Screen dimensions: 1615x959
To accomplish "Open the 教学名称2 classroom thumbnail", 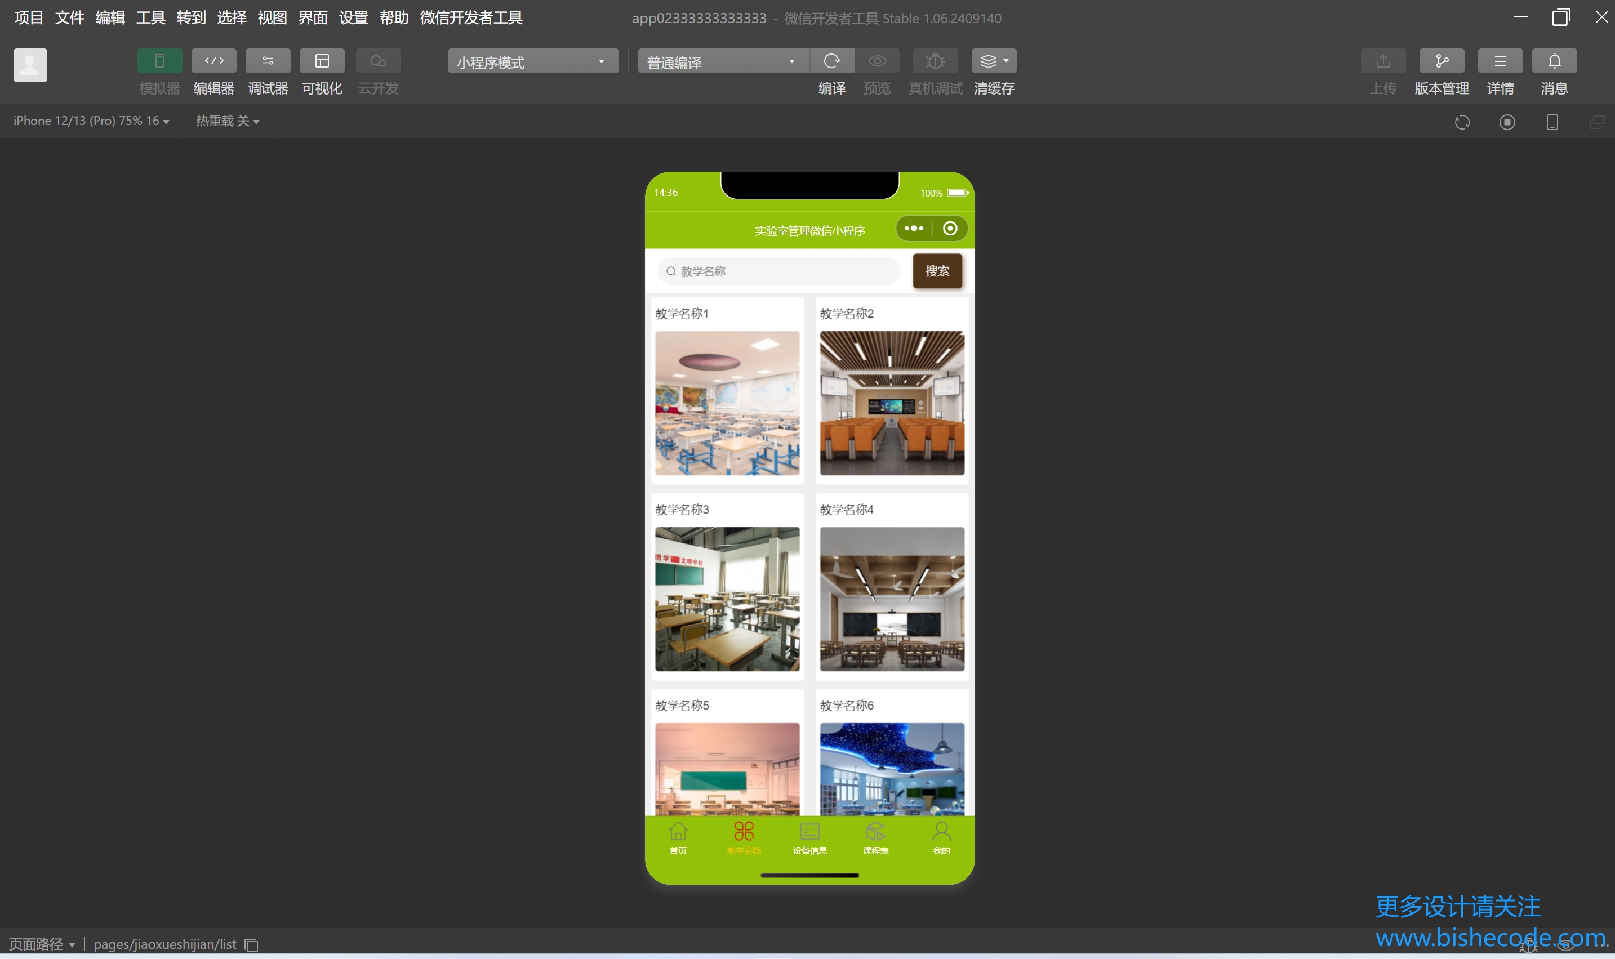I will [891, 403].
